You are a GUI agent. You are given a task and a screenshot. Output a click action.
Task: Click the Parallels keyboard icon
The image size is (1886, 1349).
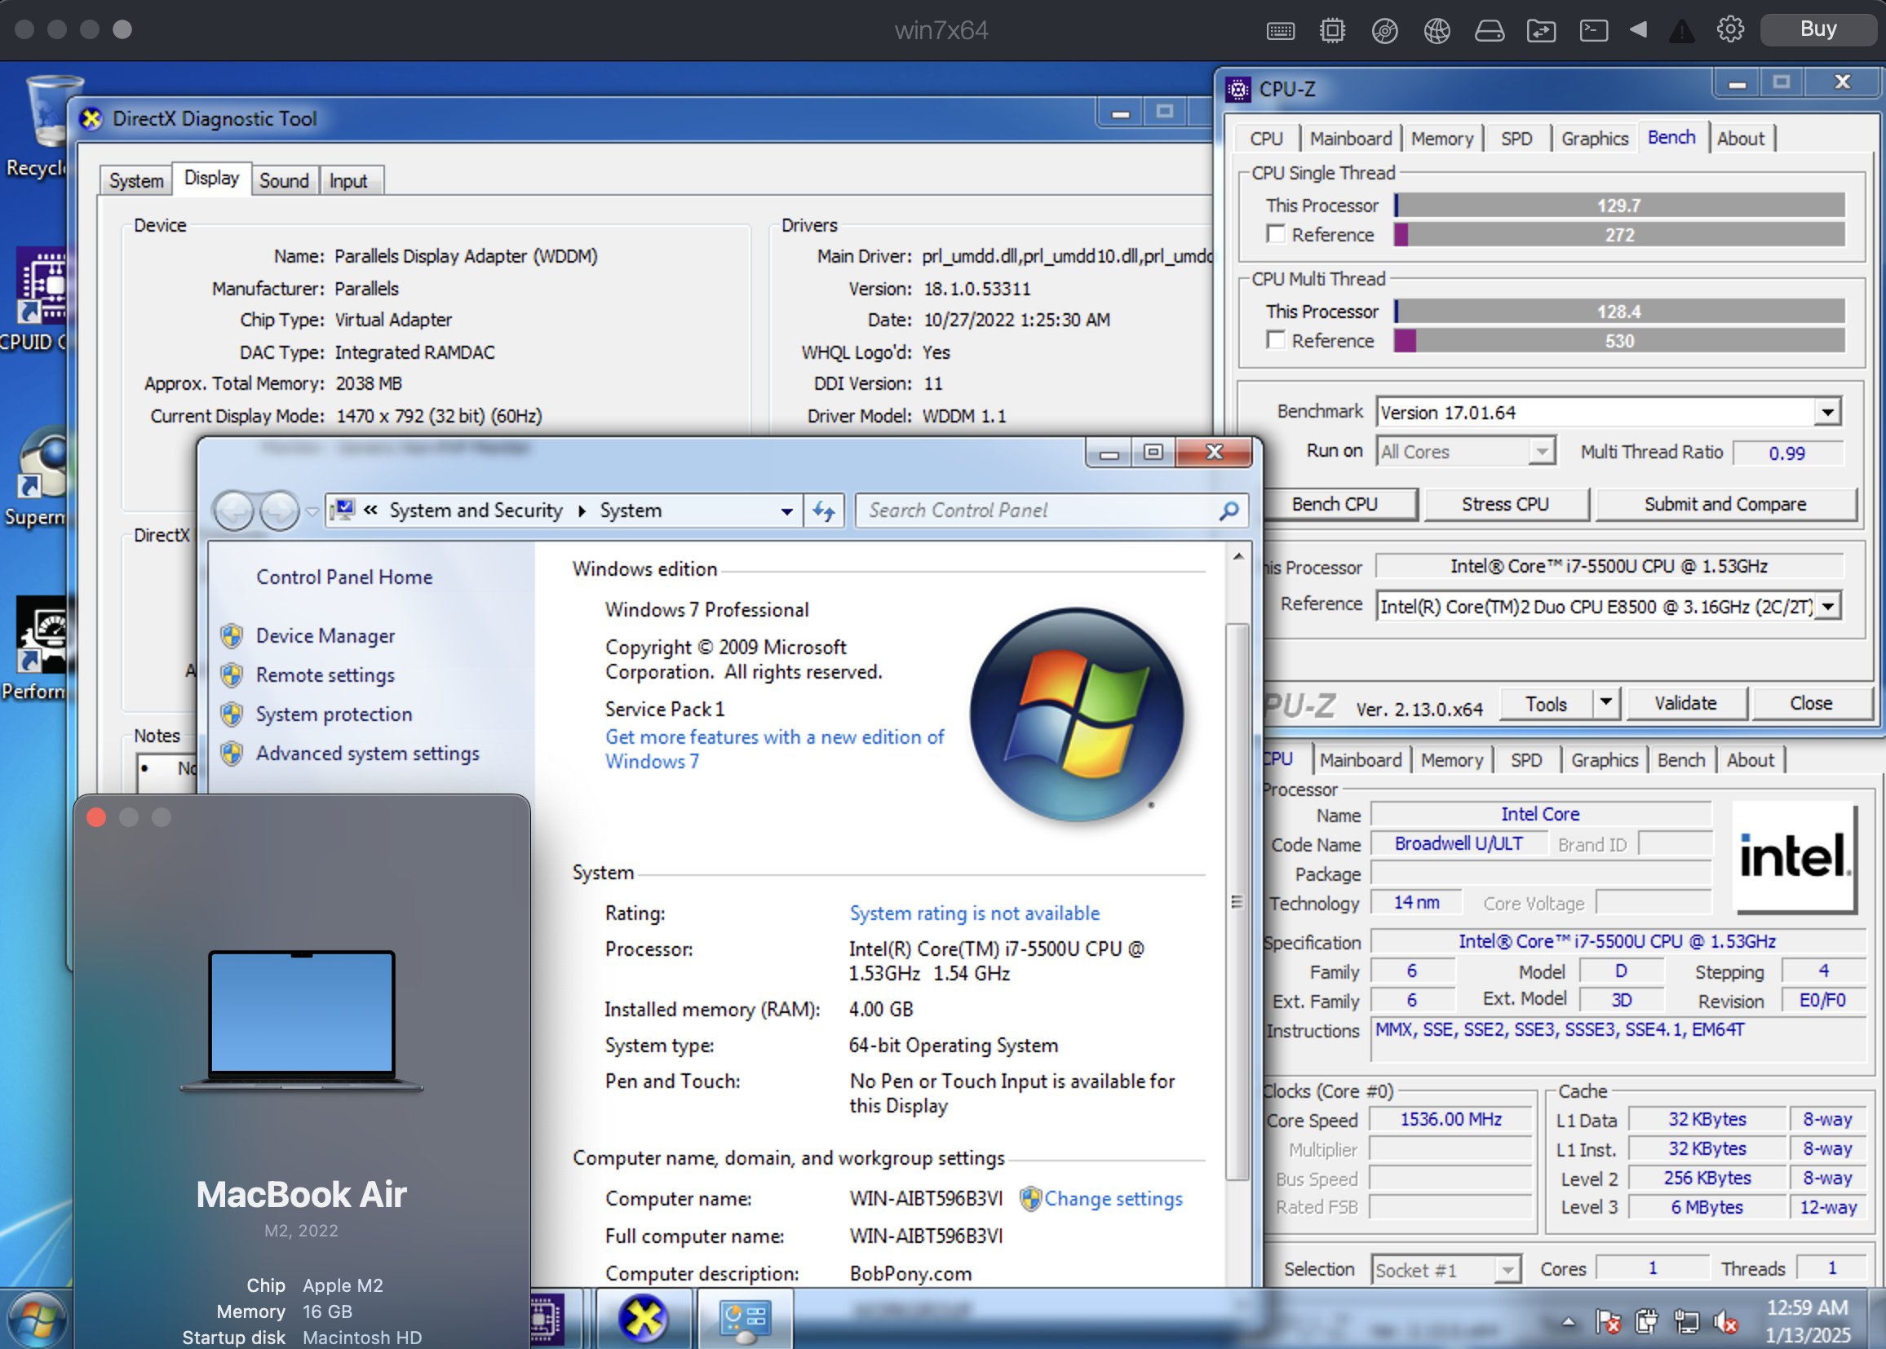1281,31
